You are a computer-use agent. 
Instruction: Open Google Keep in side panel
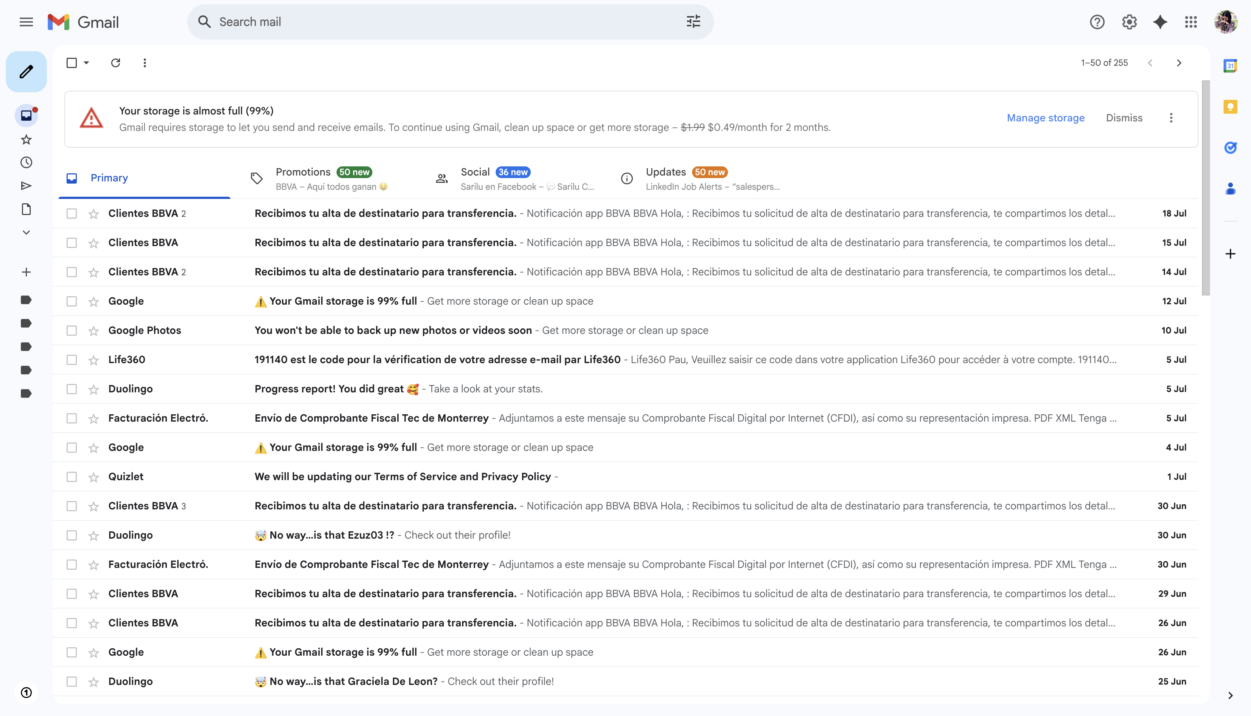tap(1230, 107)
